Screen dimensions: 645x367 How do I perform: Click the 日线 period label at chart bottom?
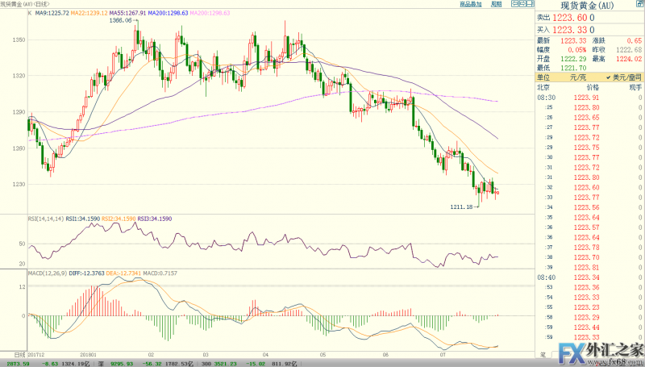tap(20, 355)
